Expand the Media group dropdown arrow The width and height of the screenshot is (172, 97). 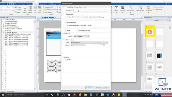tap(116, 13)
